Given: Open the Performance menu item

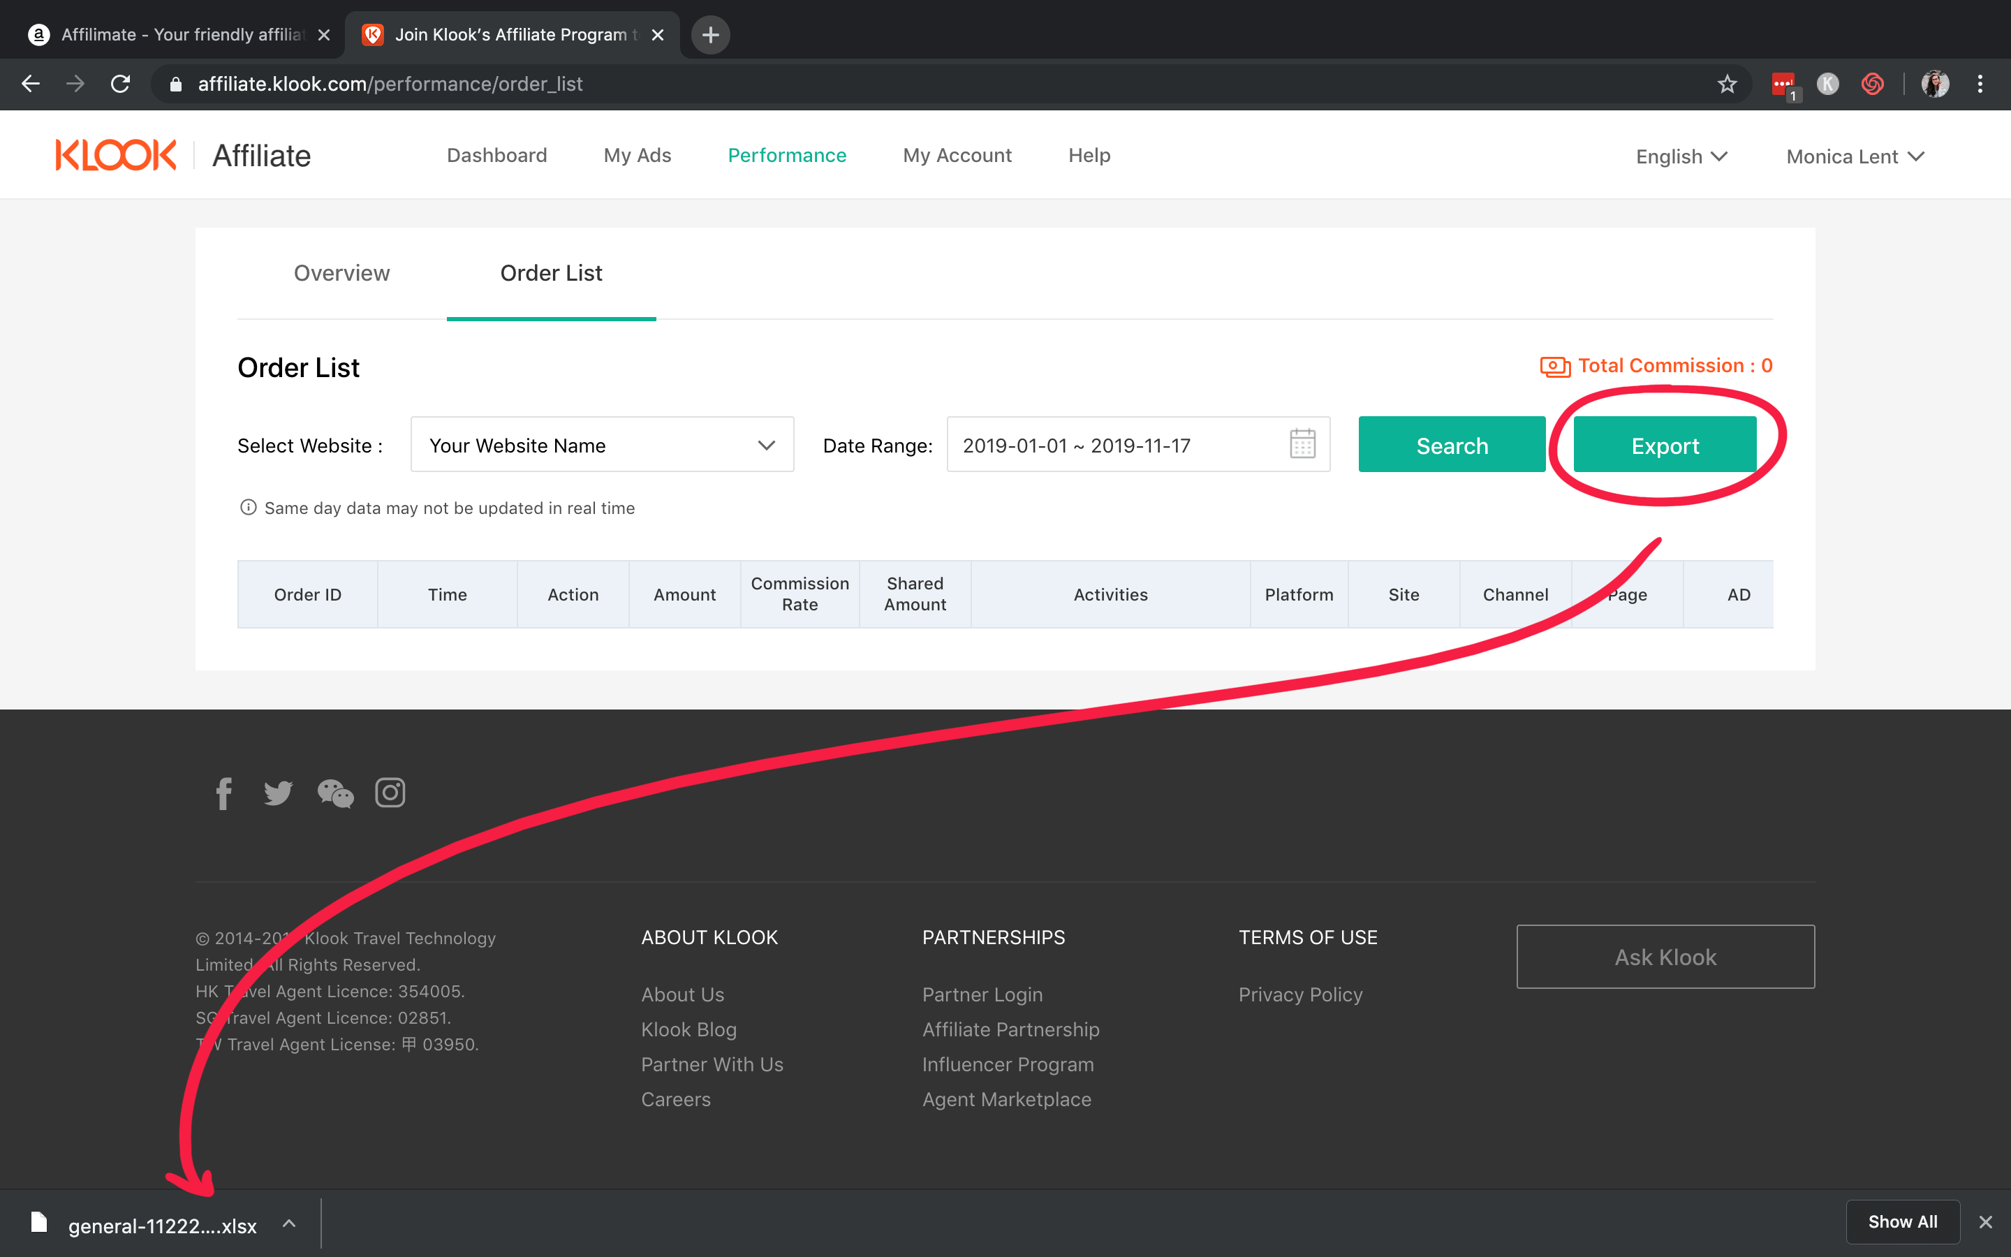Looking at the screenshot, I should (x=787, y=156).
